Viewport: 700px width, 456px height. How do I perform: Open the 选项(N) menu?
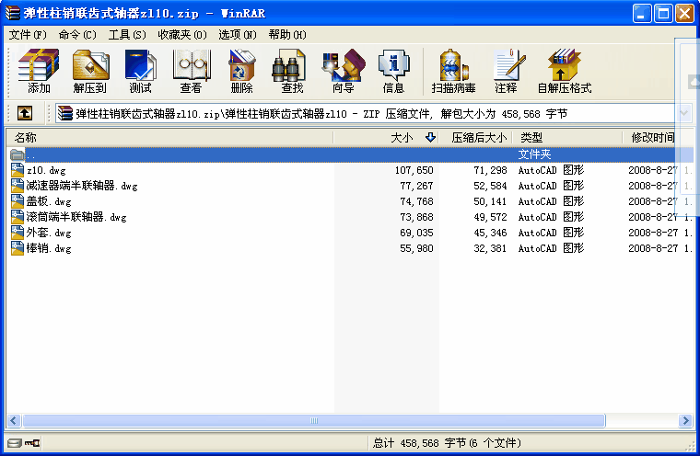pyautogui.click(x=237, y=35)
